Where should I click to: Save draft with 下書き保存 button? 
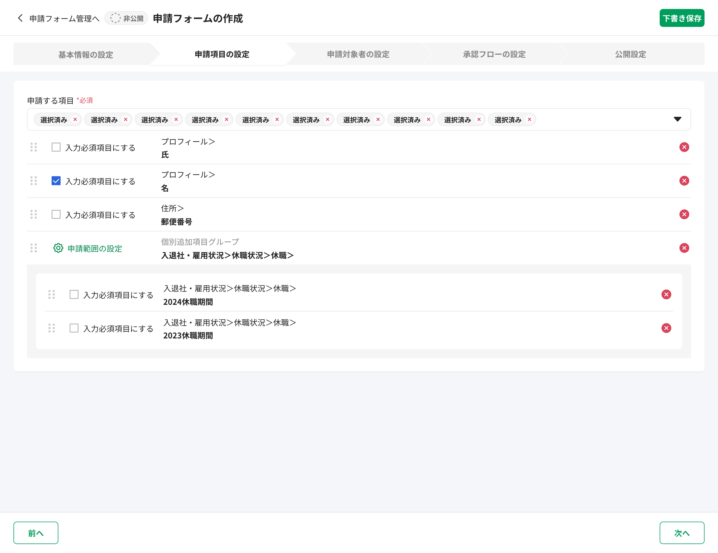(x=682, y=18)
